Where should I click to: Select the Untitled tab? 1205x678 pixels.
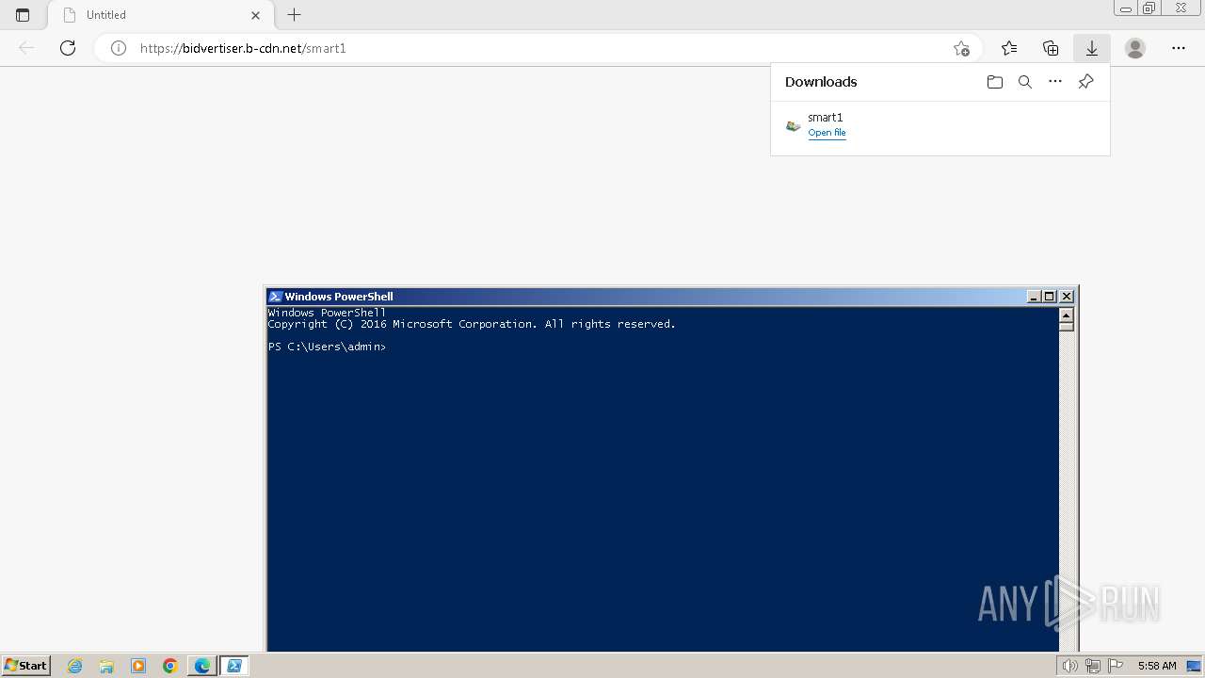[x=160, y=15]
